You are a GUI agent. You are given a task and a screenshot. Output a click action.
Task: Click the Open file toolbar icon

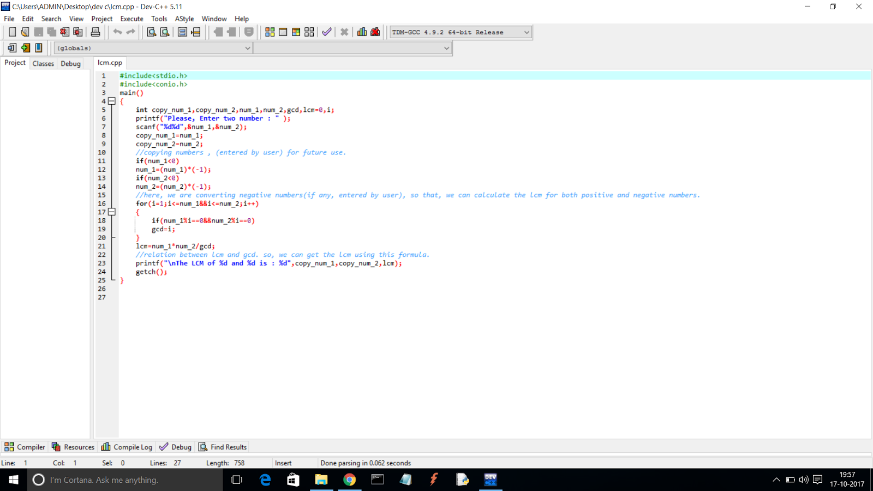[x=25, y=32]
